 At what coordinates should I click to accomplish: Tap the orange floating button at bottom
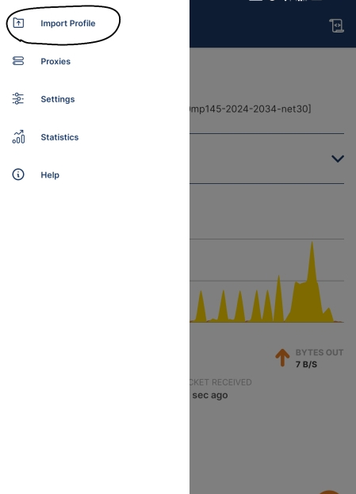click(x=329, y=492)
